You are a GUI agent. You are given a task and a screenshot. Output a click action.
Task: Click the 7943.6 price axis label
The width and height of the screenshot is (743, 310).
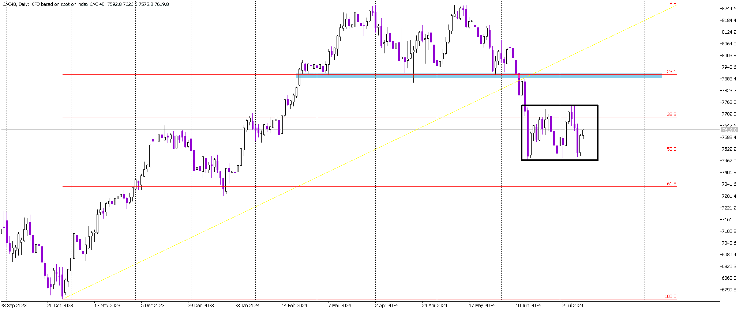729,67
